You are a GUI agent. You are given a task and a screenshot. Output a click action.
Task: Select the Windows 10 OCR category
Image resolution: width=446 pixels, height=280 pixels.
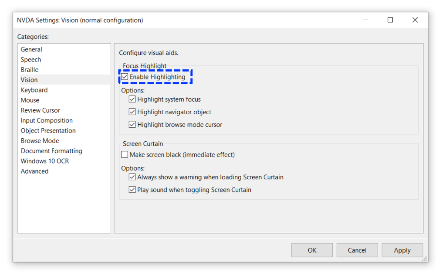[64, 161]
